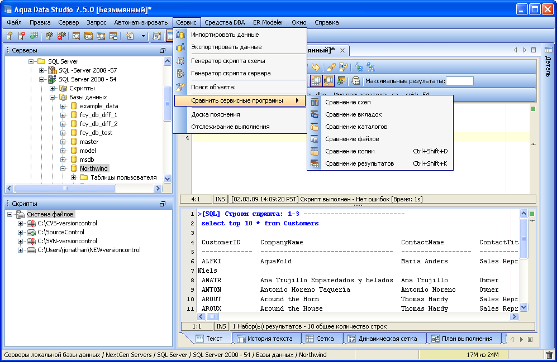
Task: Select C:\SVN-versioncontrol in Скрипты tree
Action: point(67,241)
